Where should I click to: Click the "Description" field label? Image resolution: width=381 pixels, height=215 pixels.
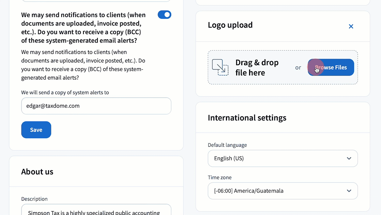tap(34, 199)
